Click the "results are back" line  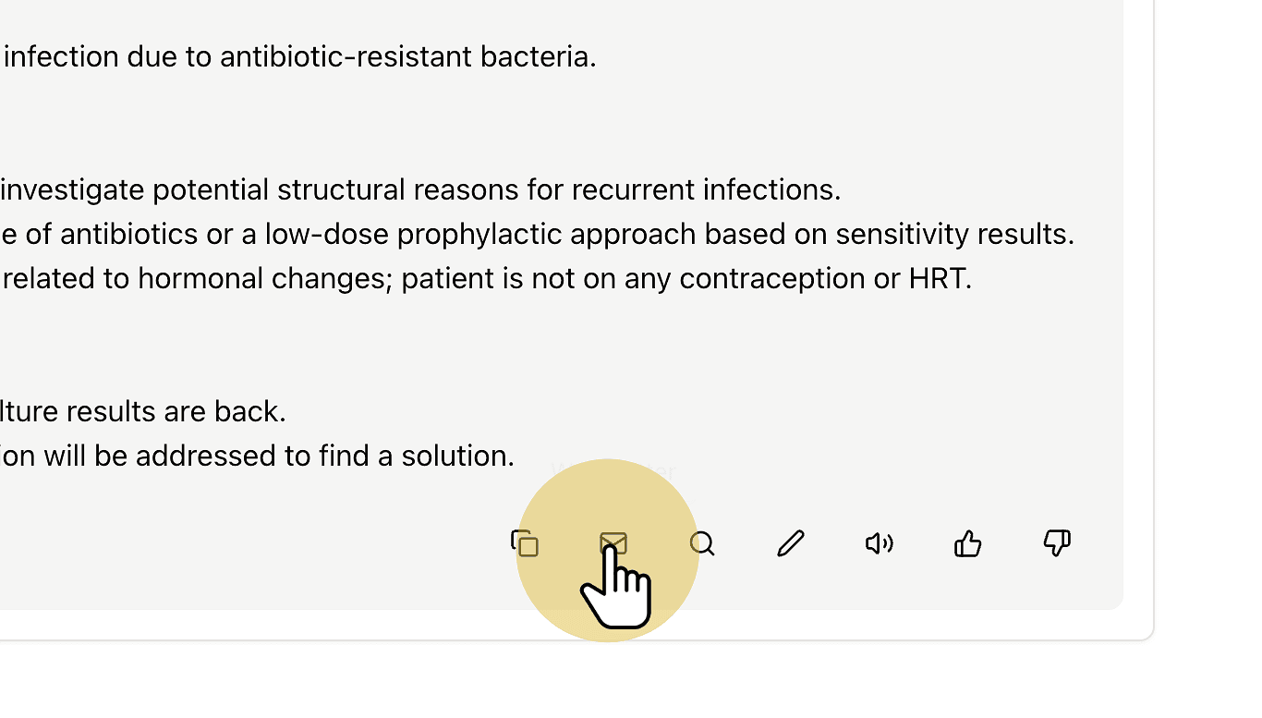[x=143, y=411]
